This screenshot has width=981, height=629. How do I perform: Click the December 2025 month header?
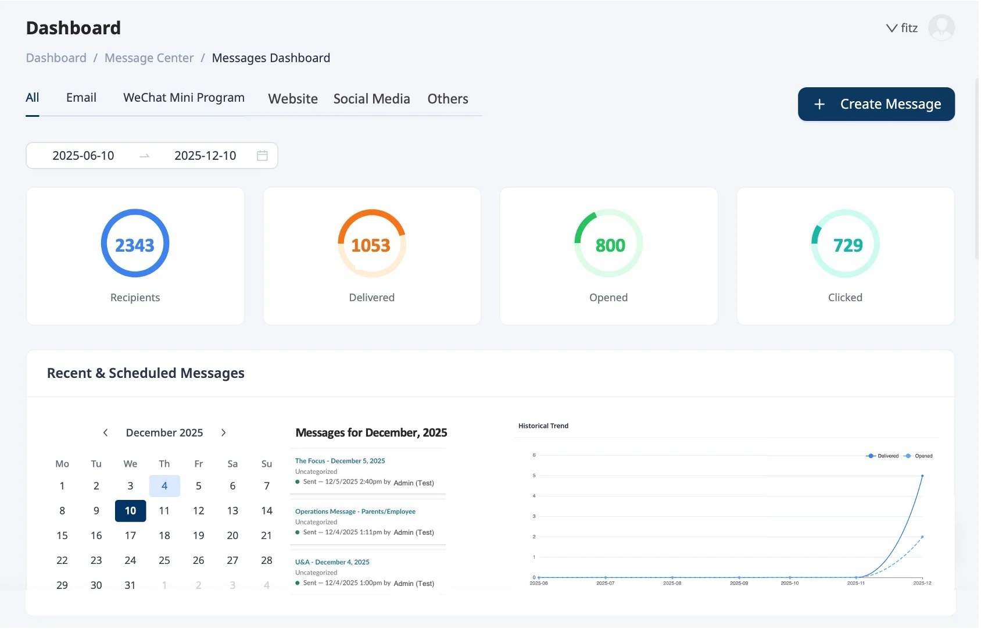pos(164,433)
